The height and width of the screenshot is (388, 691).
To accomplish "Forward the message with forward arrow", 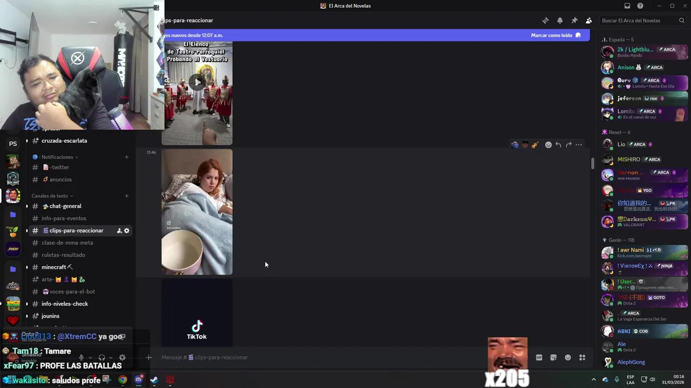I will pos(568,144).
